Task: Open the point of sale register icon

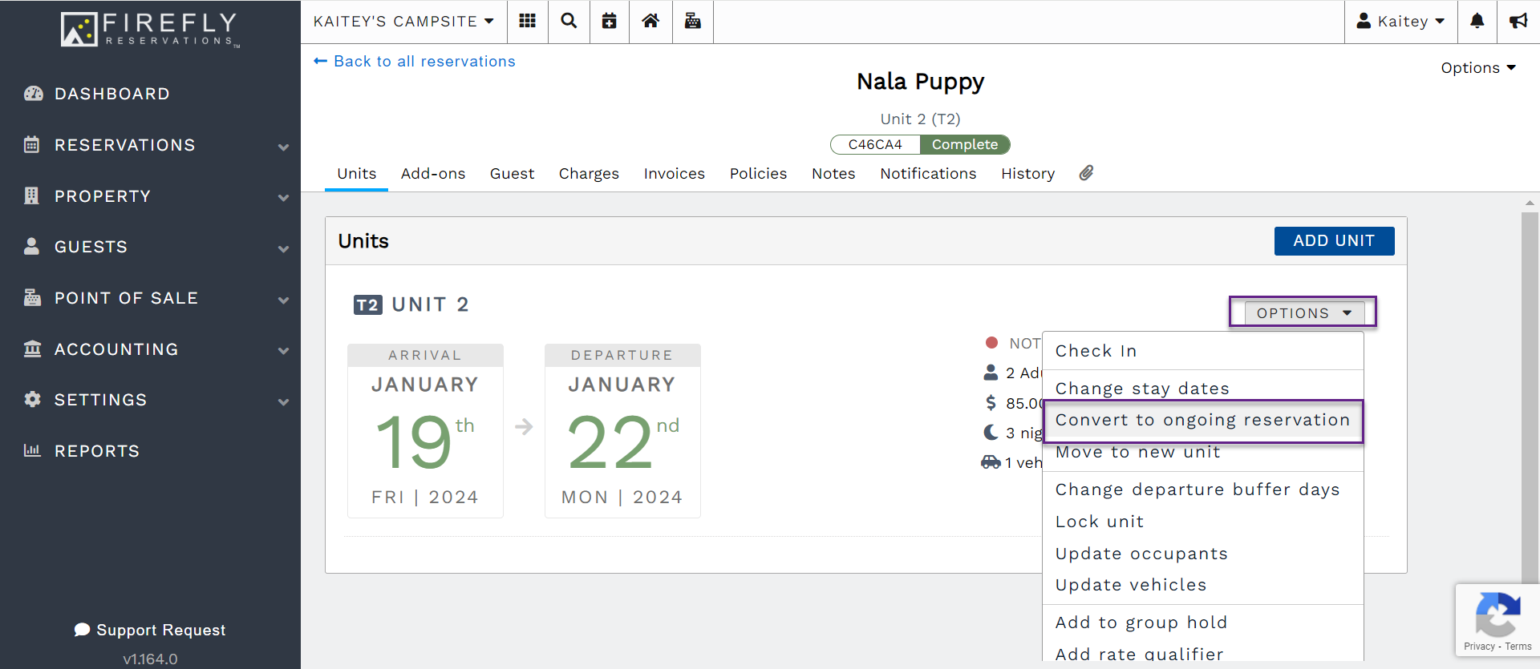Action: click(692, 22)
